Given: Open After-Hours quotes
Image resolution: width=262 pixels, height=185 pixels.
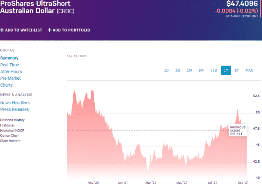Looking at the screenshot, I should [x=11, y=72].
